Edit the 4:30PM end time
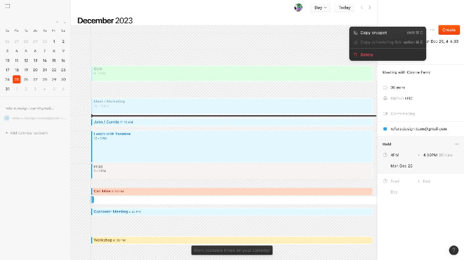 click(x=430, y=155)
